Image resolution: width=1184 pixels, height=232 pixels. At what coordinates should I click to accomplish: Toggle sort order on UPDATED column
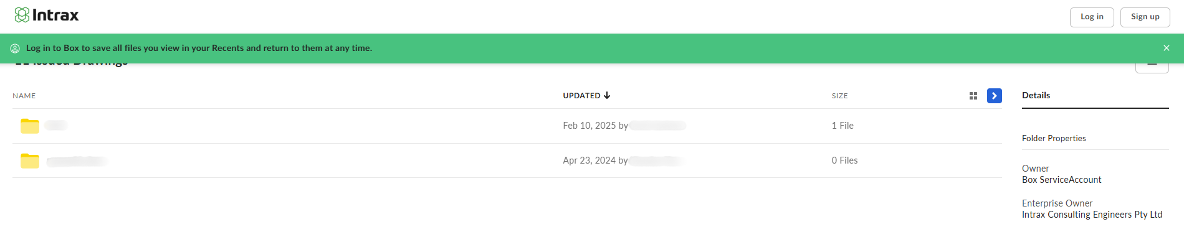click(586, 96)
